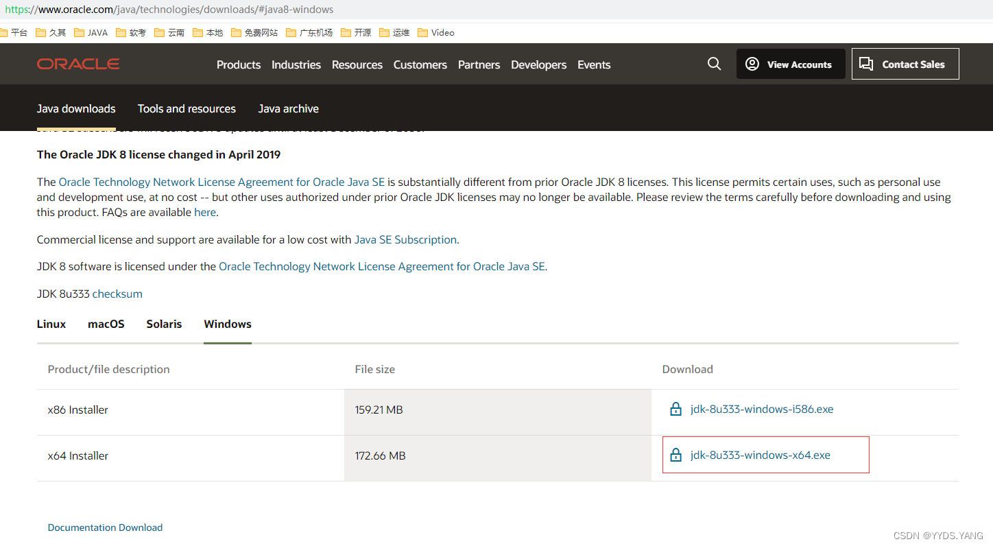Click the FAQs 'here' link
The height and width of the screenshot is (546, 993).
[x=205, y=213]
